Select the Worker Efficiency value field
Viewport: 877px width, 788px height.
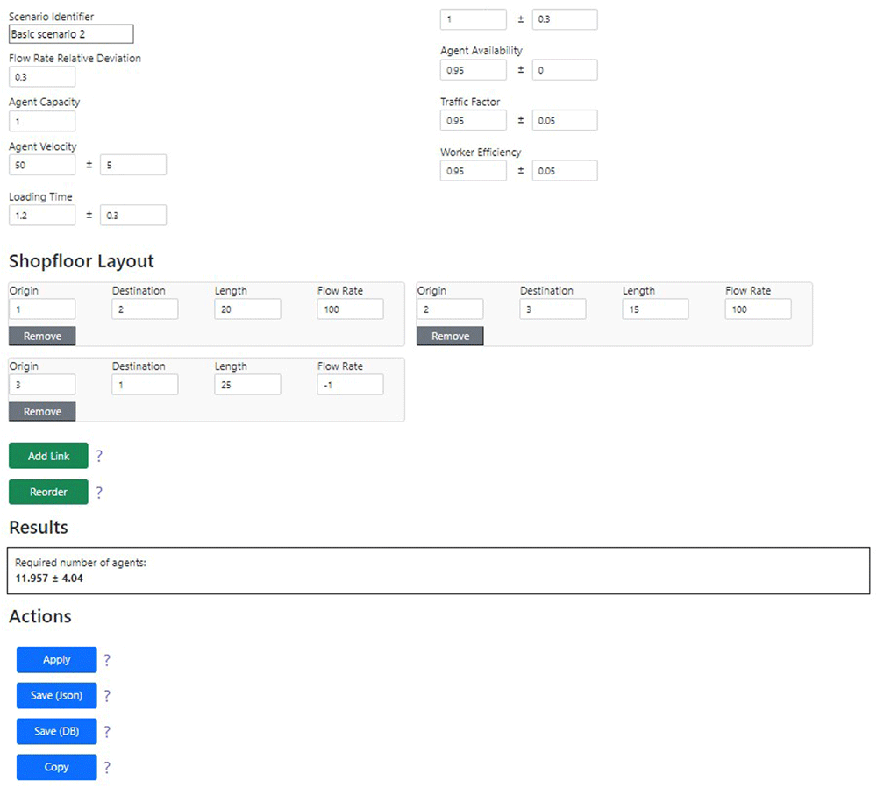click(x=474, y=170)
